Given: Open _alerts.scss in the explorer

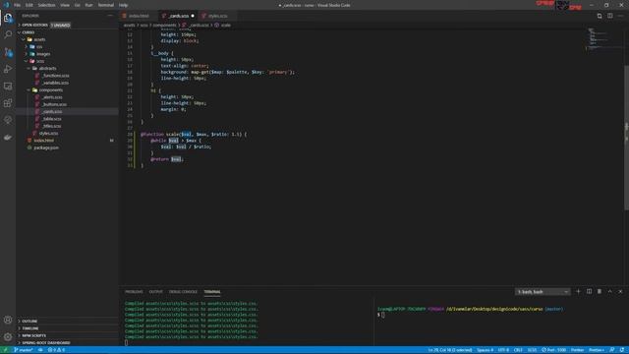Looking at the screenshot, I should coord(52,97).
